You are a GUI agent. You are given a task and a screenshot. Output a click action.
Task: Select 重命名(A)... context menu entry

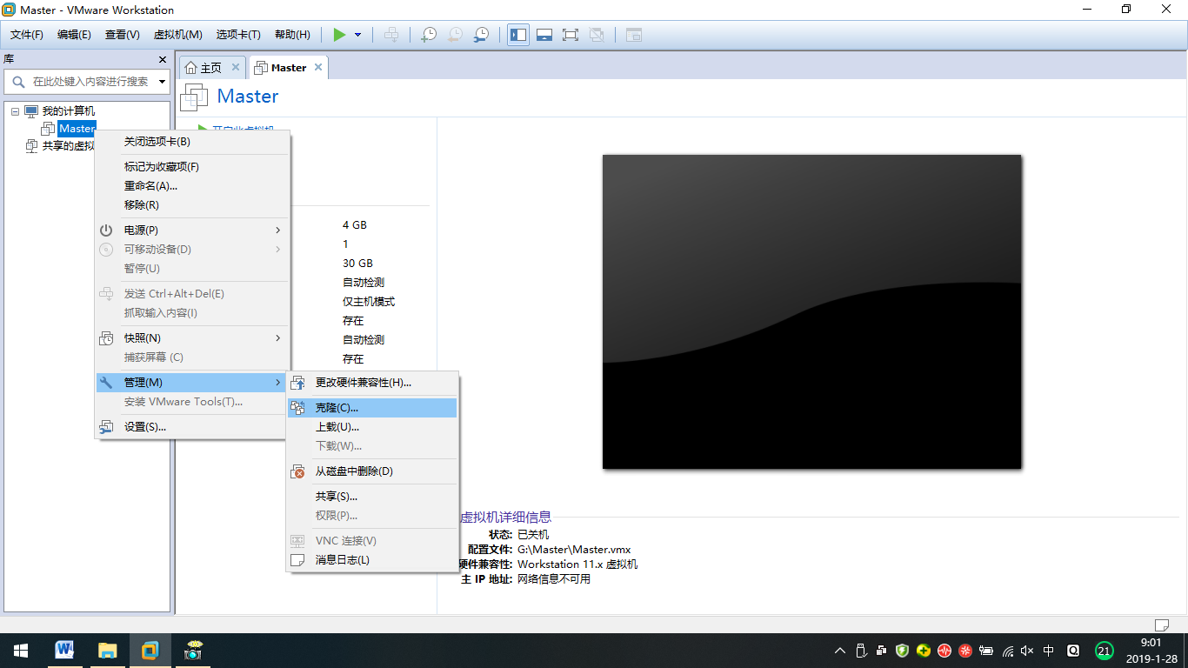(x=192, y=186)
